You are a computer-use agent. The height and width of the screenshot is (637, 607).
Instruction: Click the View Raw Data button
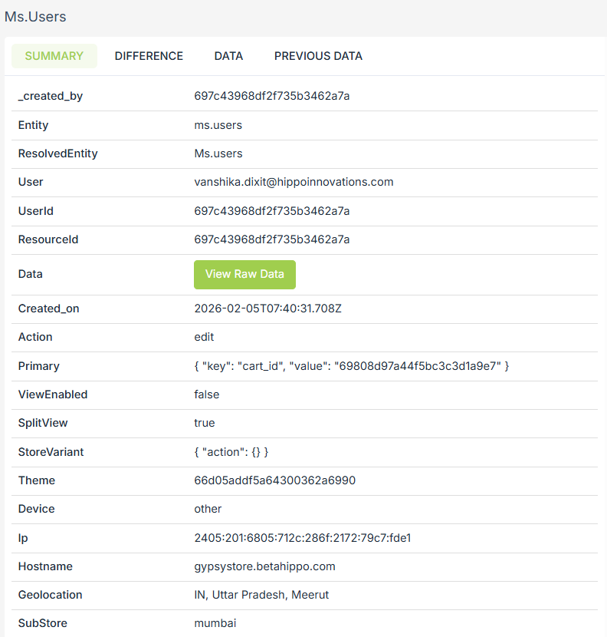point(244,275)
